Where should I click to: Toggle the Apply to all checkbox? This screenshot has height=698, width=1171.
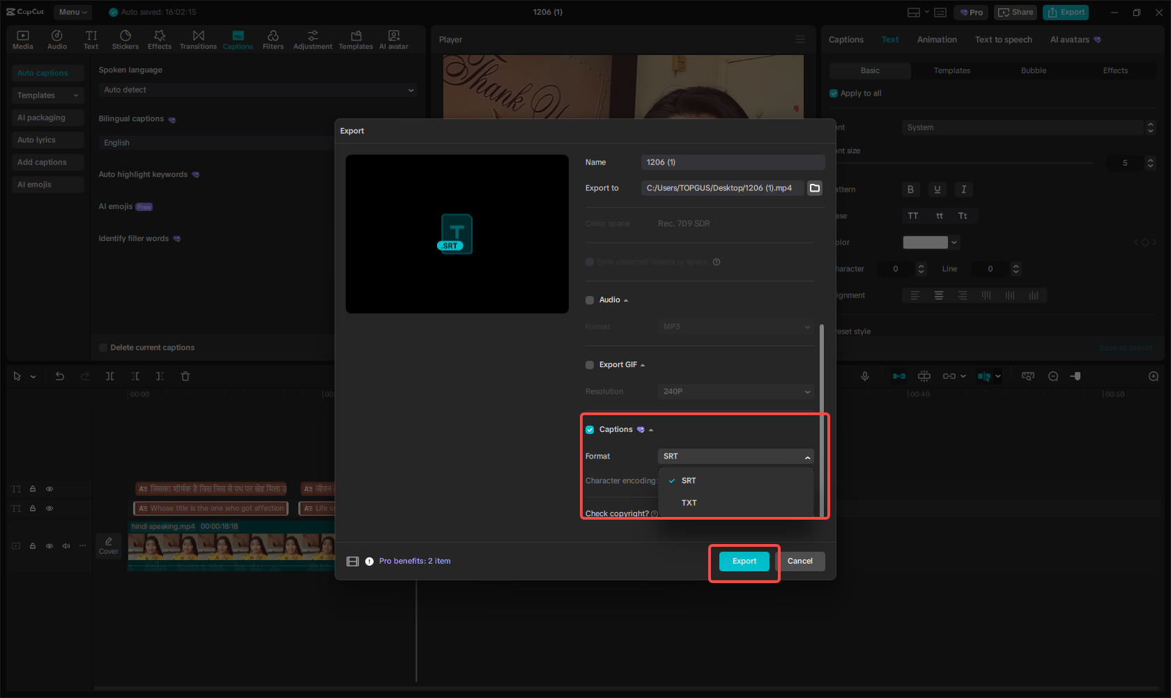pyautogui.click(x=834, y=93)
